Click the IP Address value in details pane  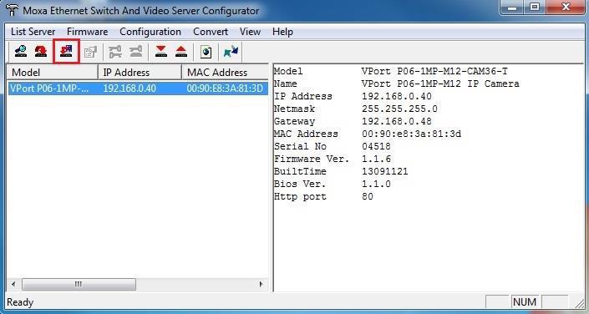pos(397,96)
